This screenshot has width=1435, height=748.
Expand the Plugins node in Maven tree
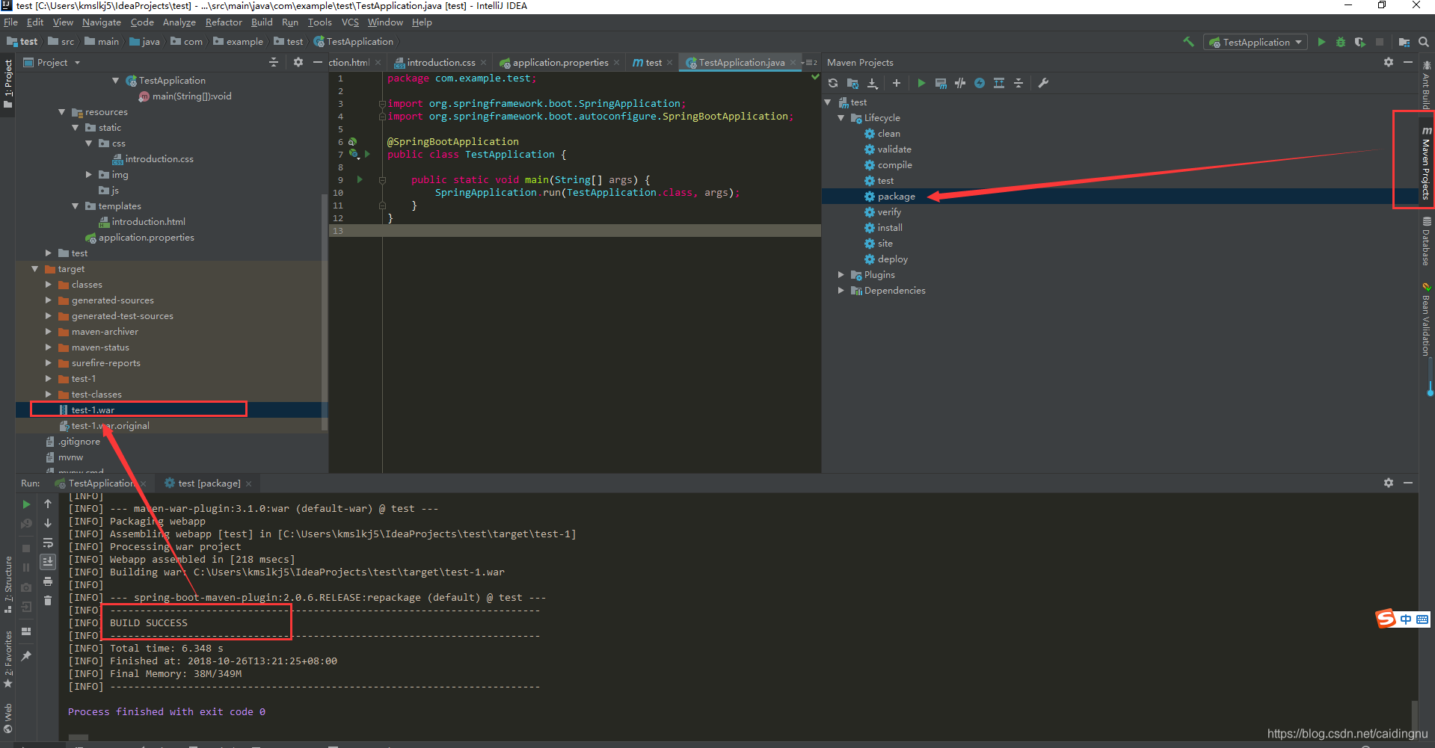click(841, 275)
